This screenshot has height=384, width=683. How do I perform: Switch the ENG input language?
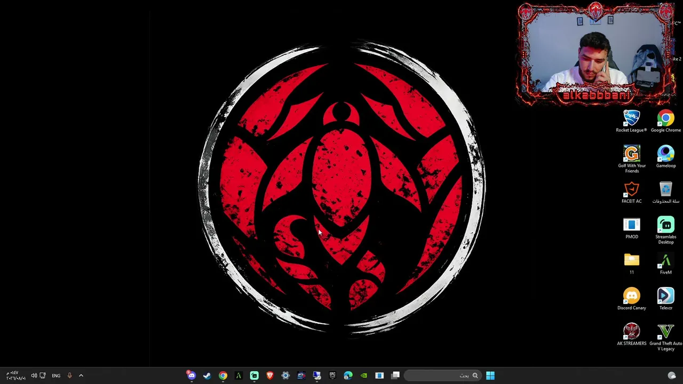click(x=56, y=375)
